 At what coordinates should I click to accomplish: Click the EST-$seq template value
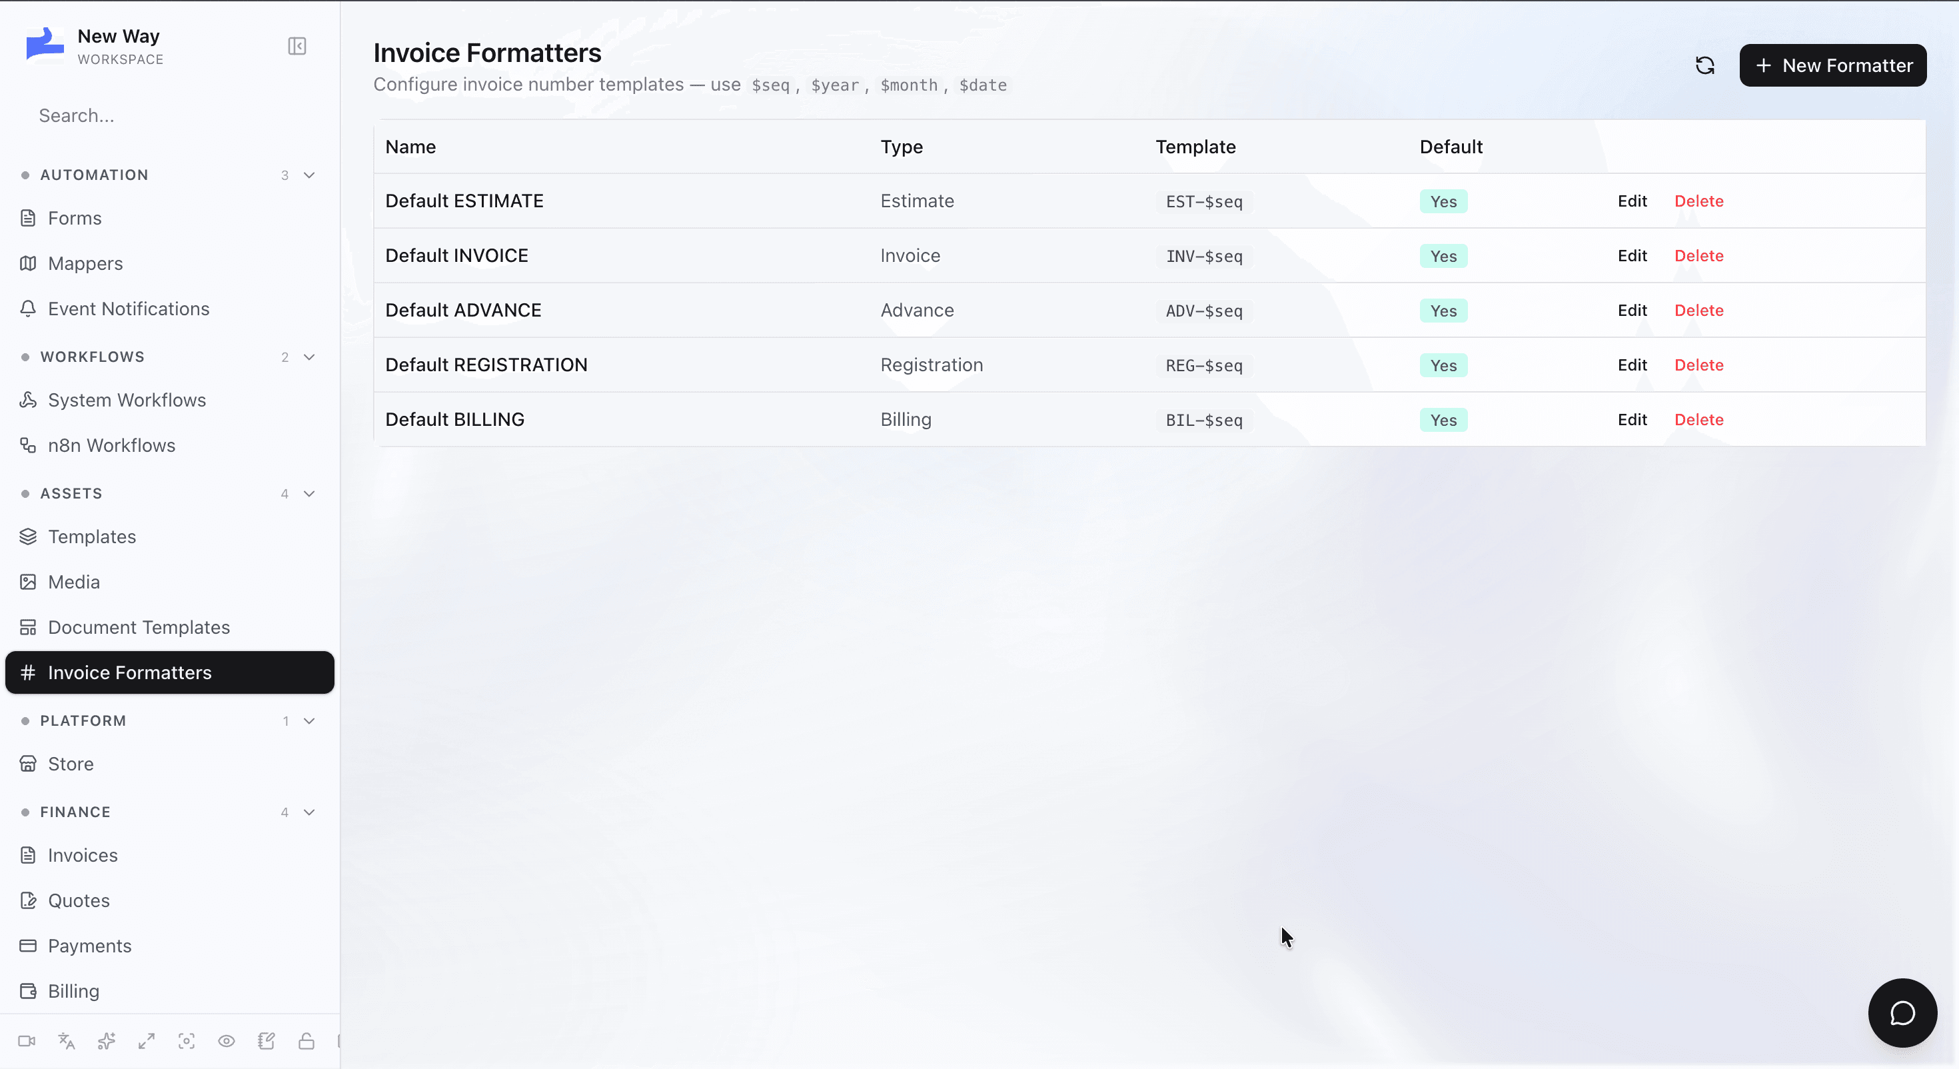coord(1204,202)
